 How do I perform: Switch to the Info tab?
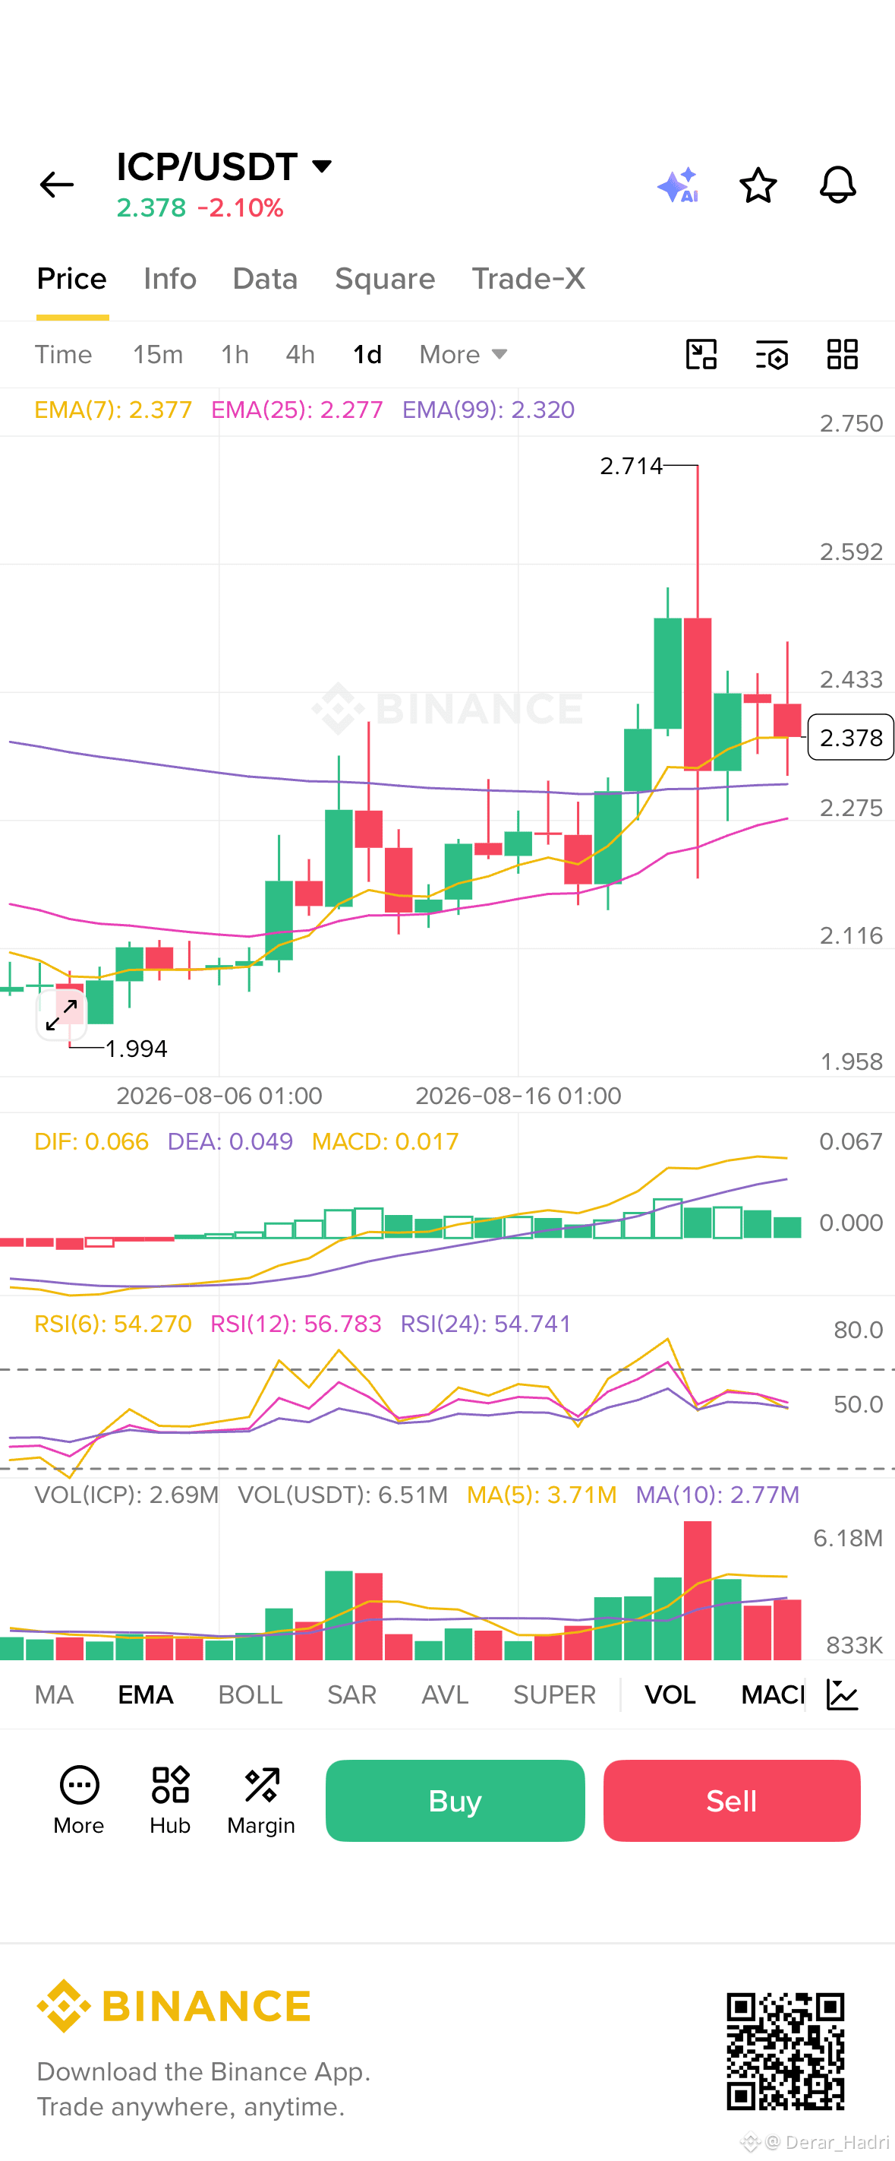(170, 279)
